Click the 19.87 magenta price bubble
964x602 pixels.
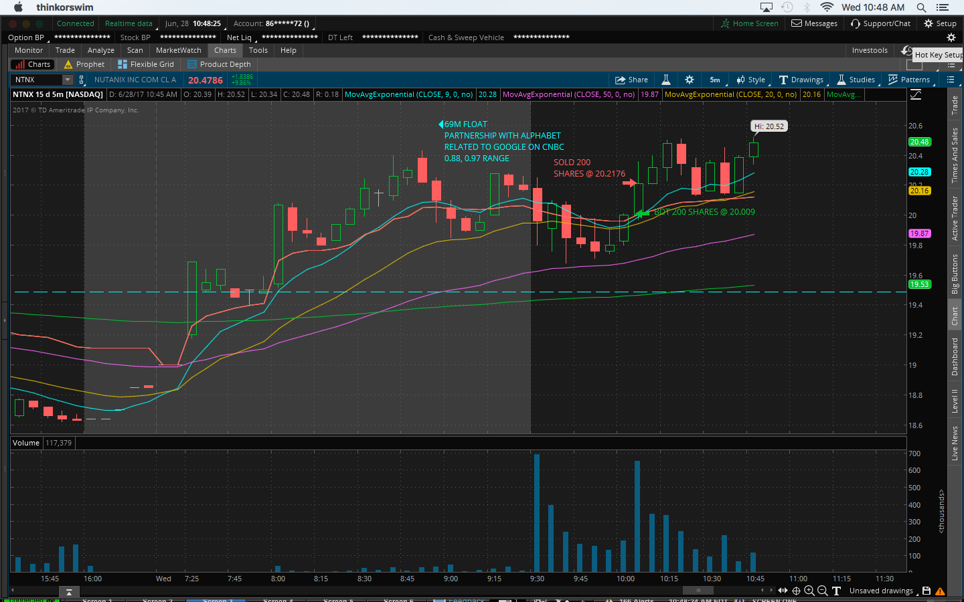click(x=919, y=233)
